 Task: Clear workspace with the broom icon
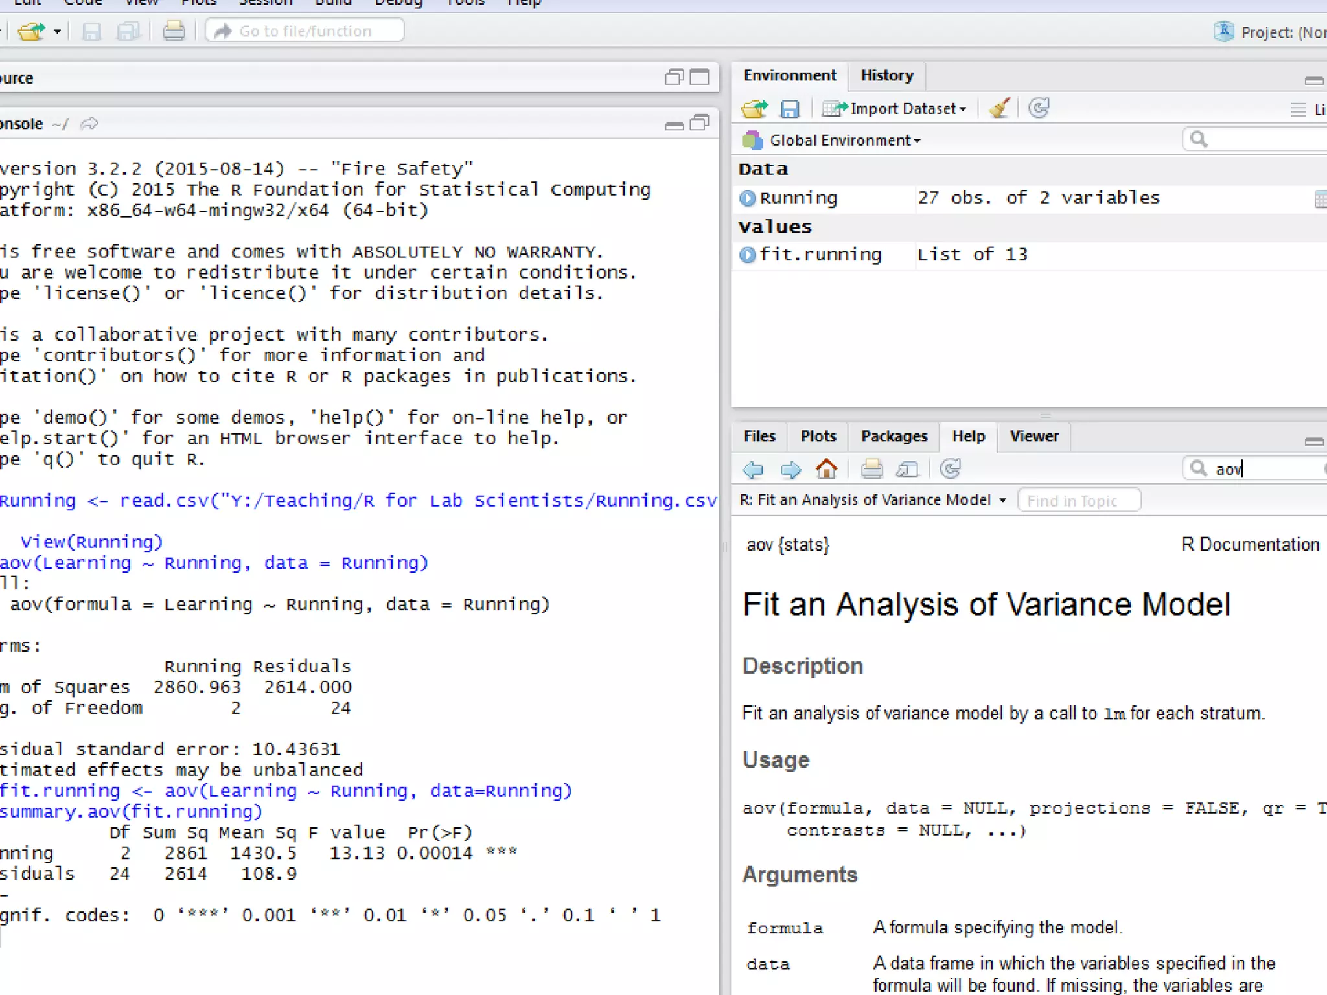click(x=999, y=108)
